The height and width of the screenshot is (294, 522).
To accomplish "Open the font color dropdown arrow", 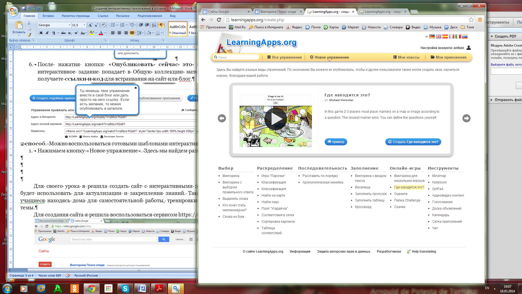I will 105,33.
